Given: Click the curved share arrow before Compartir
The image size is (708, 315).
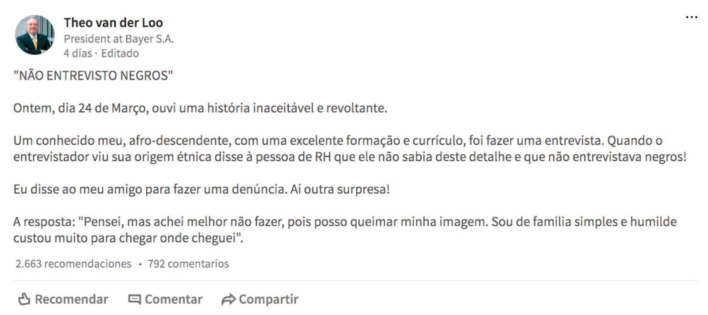Looking at the screenshot, I should [x=228, y=299].
